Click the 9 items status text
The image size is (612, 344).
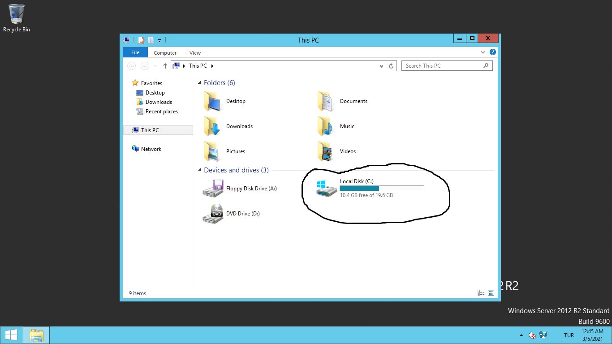[x=138, y=293]
